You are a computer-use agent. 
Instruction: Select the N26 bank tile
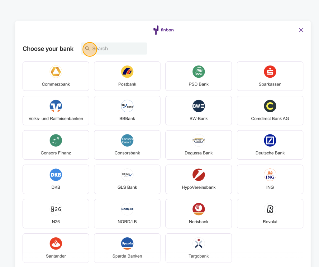[x=56, y=214]
